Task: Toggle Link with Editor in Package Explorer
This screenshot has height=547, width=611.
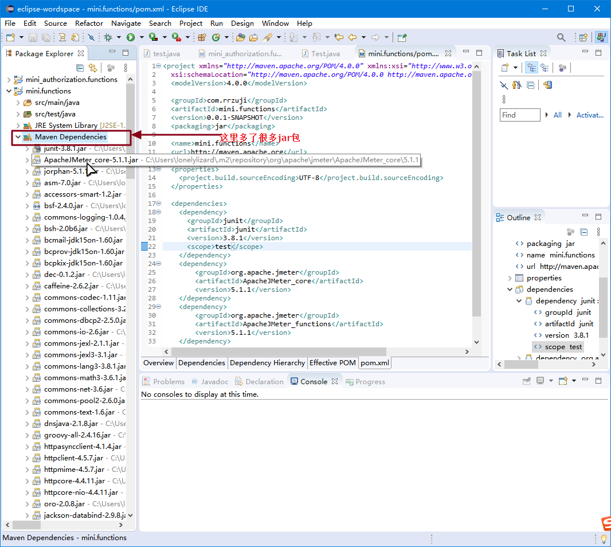Action: pyautogui.click(x=93, y=68)
